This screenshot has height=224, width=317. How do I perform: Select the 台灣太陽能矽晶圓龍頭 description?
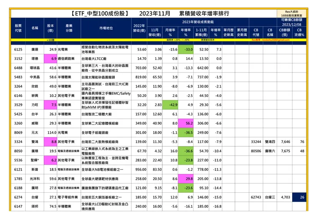[98, 77]
